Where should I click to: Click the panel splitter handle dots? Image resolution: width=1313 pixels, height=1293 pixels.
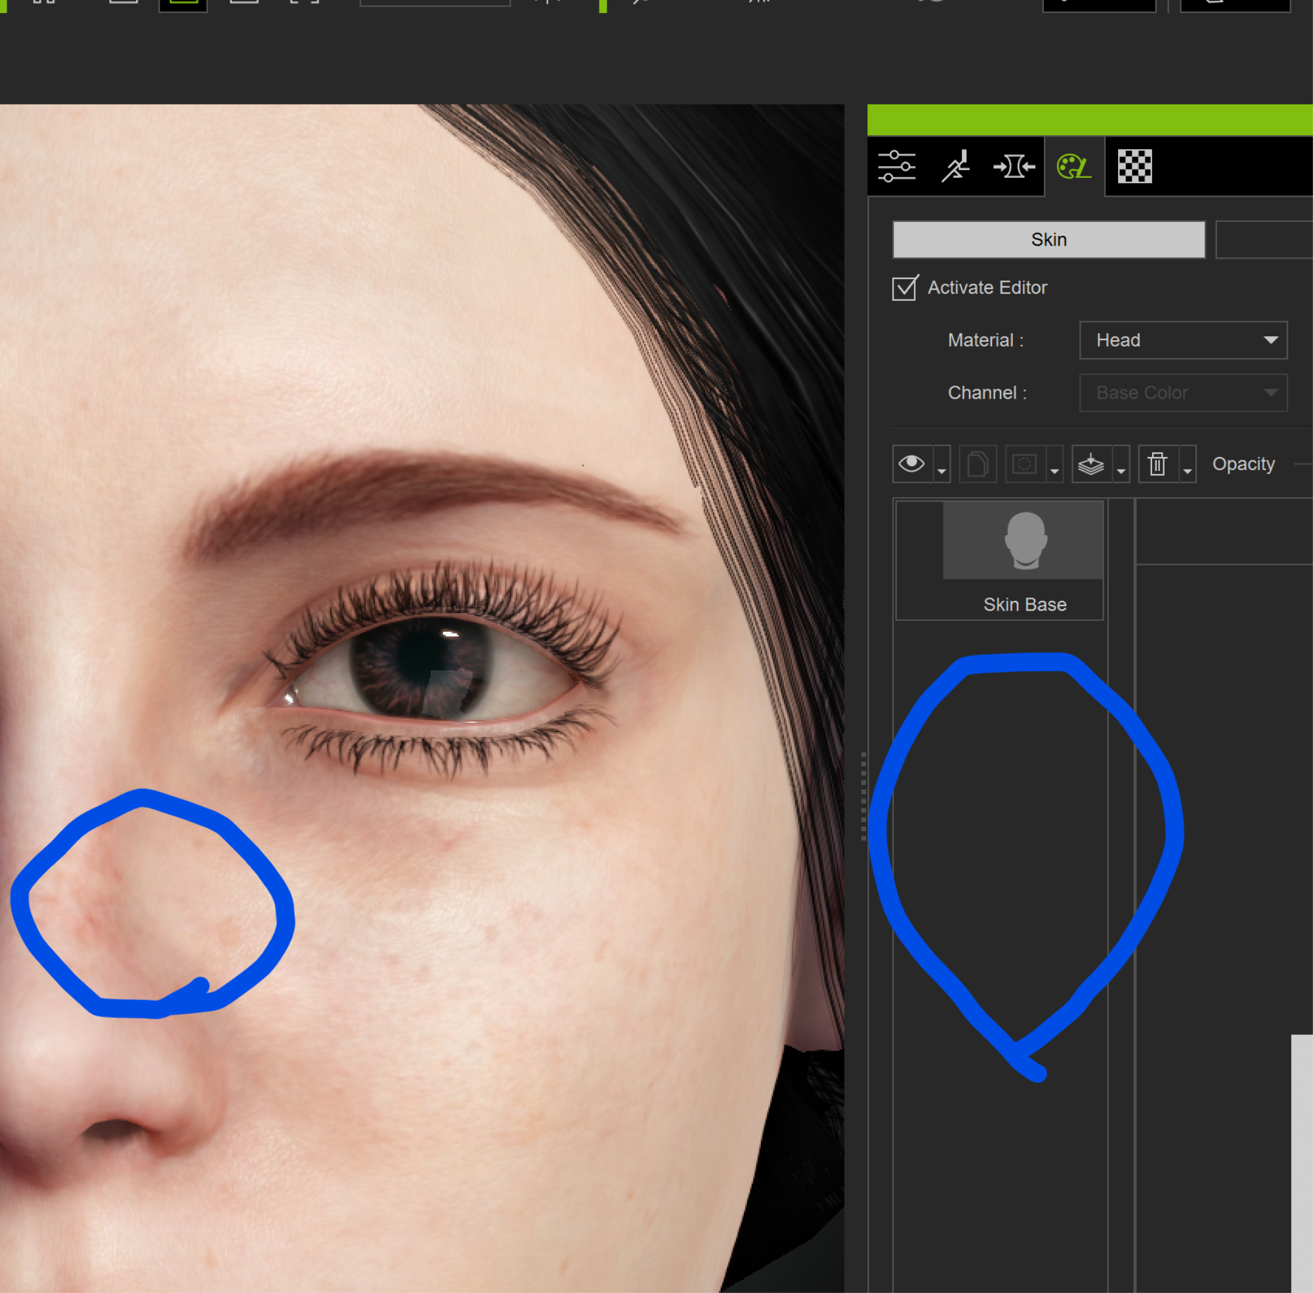pos(863,796)
